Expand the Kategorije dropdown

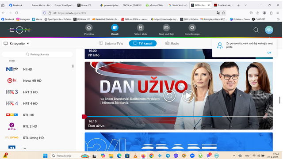(x=16, y=43)
